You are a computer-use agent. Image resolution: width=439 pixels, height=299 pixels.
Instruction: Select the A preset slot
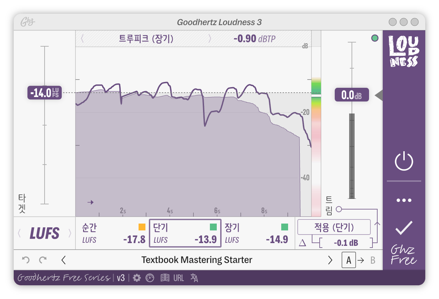(348, 260)
